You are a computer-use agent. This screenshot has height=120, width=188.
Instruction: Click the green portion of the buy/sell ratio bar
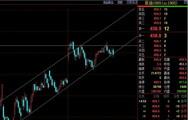pyautogui.click(x=169, y=6)
